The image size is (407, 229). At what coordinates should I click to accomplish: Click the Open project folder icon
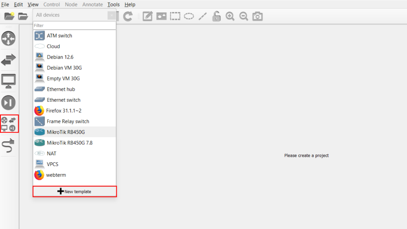(x=23, y=16)
